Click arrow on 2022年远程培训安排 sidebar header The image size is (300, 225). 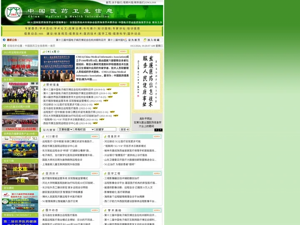click(x=36, y=52)
